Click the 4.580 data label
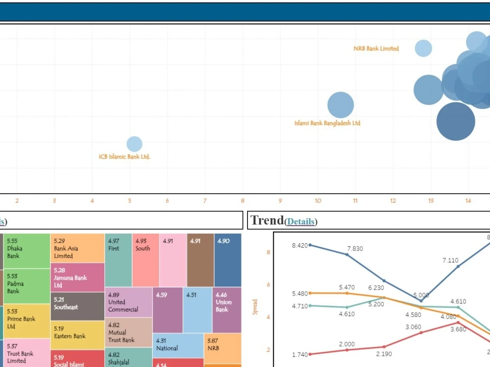The image size is (490, 367). 413,315
